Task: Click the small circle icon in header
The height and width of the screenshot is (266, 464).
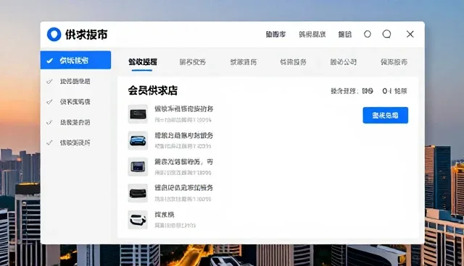Action: tap(368, 34)
